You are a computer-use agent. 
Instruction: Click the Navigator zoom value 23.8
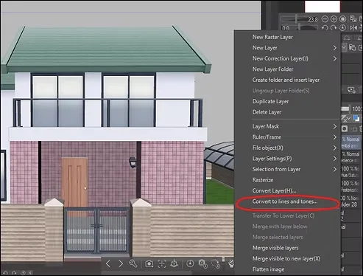[x=312, y=19]
